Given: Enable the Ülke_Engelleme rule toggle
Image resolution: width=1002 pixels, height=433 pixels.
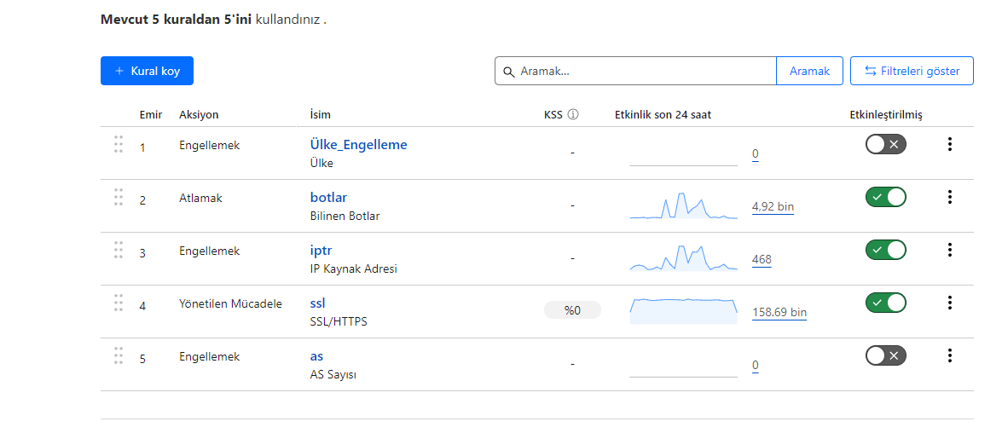Looking at the screenshot, I should pyautogui.click(x=886, y=144).
